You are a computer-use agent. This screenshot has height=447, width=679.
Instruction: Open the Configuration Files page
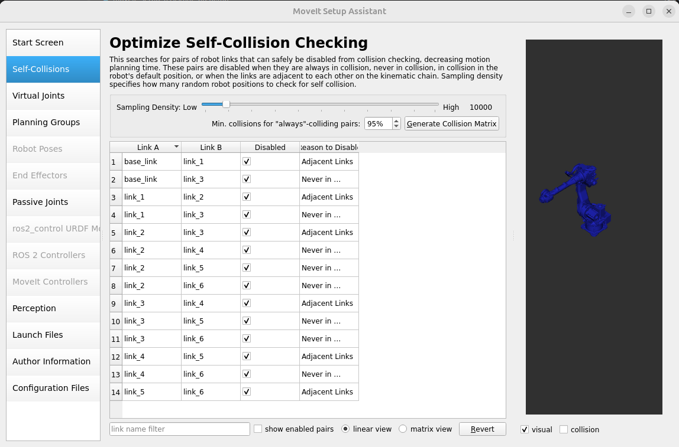click(53, 388)
